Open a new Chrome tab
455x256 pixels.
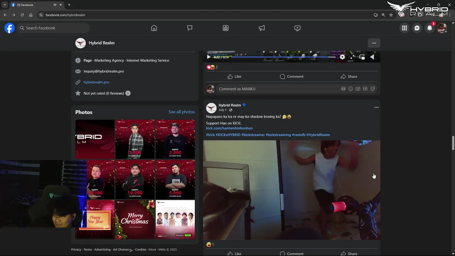[69, 5]
